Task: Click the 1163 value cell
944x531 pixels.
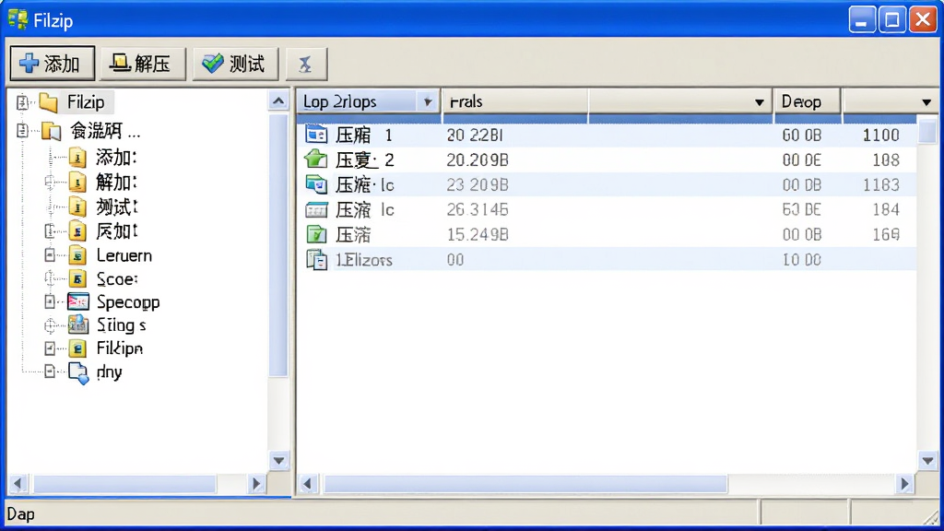Action: (x=880, y=184)
